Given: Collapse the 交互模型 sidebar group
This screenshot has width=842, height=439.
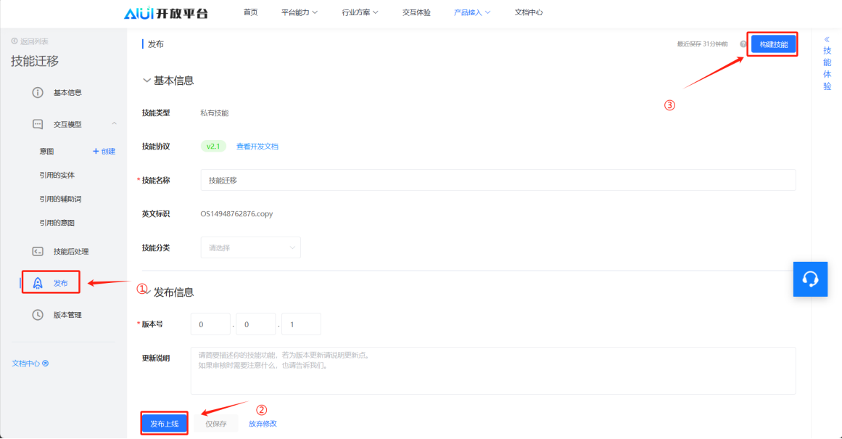Looking at the screenshot, I should 114,124.
